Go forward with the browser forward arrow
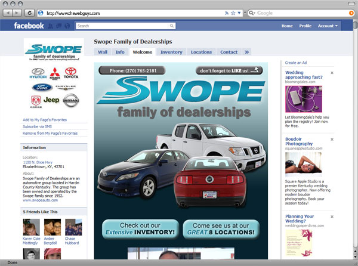This screenshot has width=358, height=266. click(17, 13)
